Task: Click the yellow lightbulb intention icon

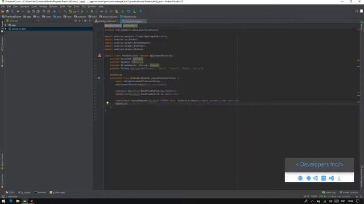Action: pyautogui.click(x=107, y=103)
